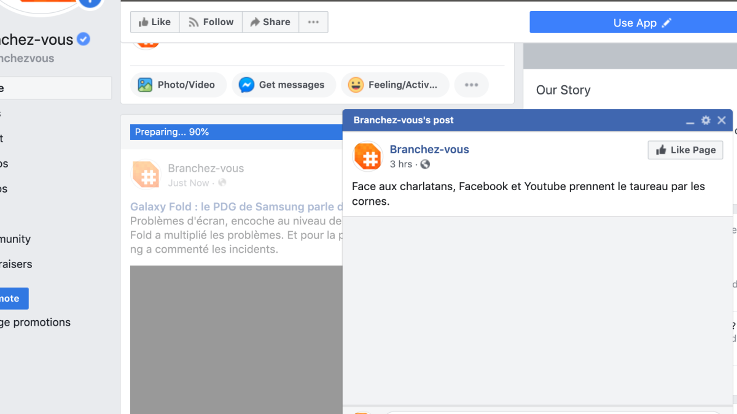Image resolution: width=737 pixels, height=414 pixels.
Task: Click the Galaxy Fold post description text
Action: click(236, 235)
